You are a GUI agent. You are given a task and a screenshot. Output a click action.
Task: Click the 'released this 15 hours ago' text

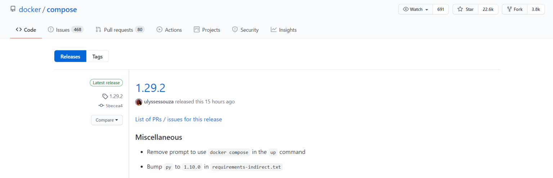205,102
